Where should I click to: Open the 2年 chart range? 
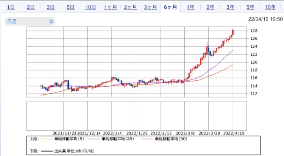point(211,7)
